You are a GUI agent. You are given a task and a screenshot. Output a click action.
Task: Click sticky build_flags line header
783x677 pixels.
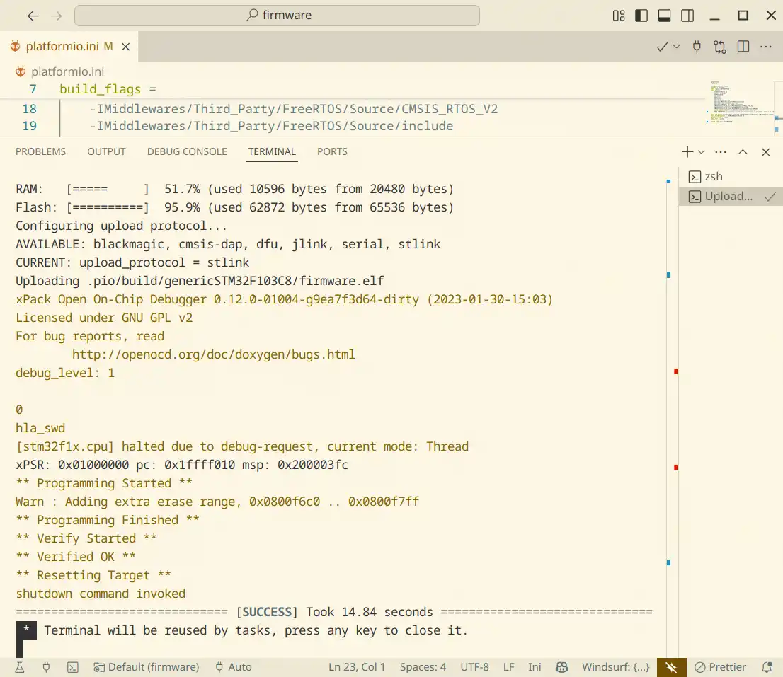click(108, 89)
